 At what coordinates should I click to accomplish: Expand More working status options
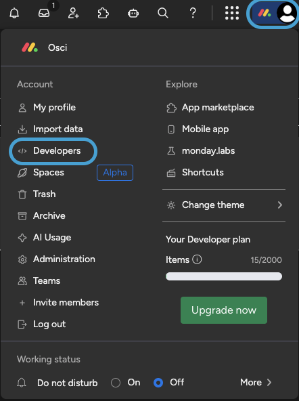click(x=256, y=382)
